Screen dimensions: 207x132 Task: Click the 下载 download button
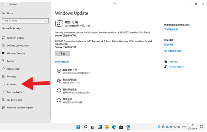(x=62, y=53)
